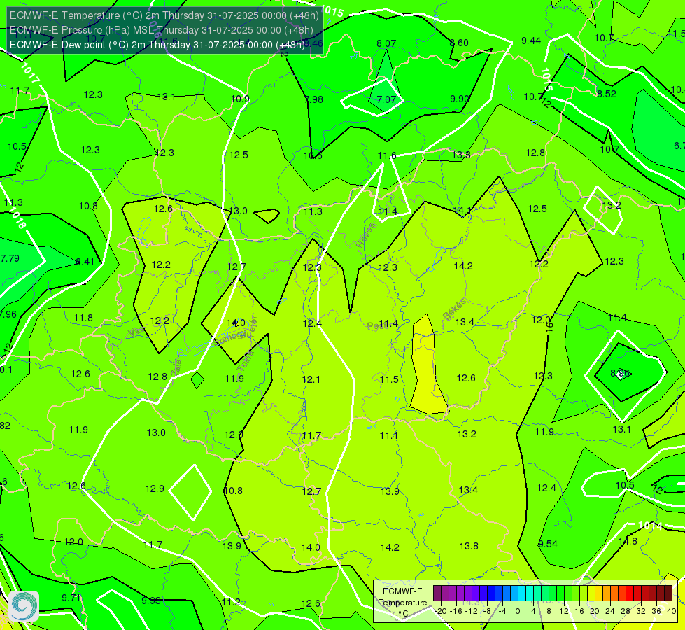Click the 9.93 dew point value
This screenshot has height=630, width=685.
tap(151, 601)
